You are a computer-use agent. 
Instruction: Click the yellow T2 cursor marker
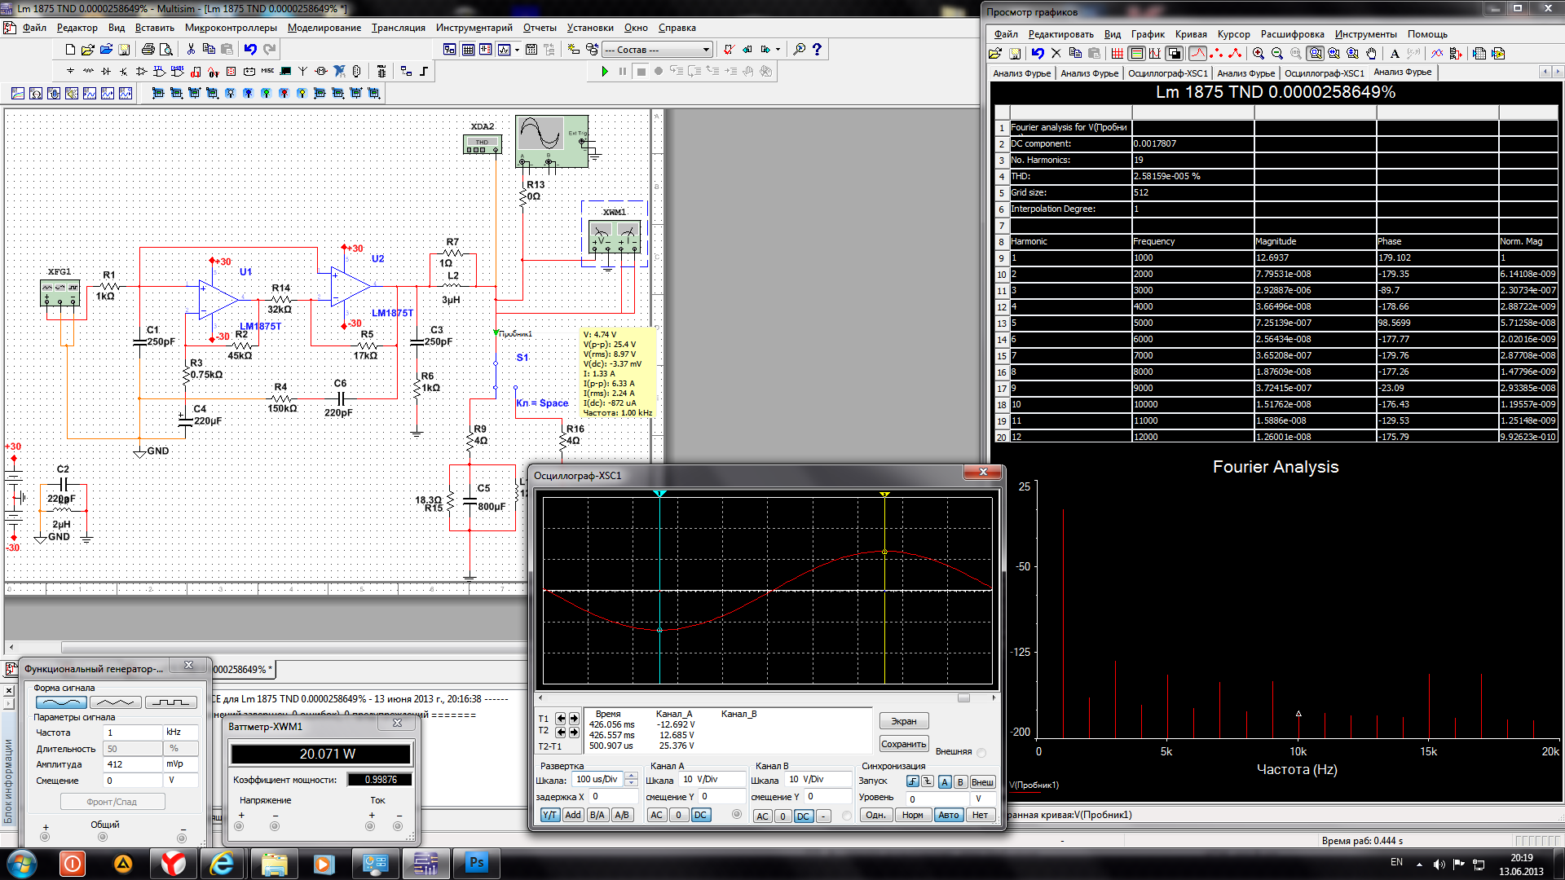pyautogui.click(x=884, y=494)
